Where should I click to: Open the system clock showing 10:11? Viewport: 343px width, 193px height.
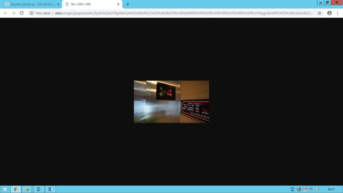(331, 189)
